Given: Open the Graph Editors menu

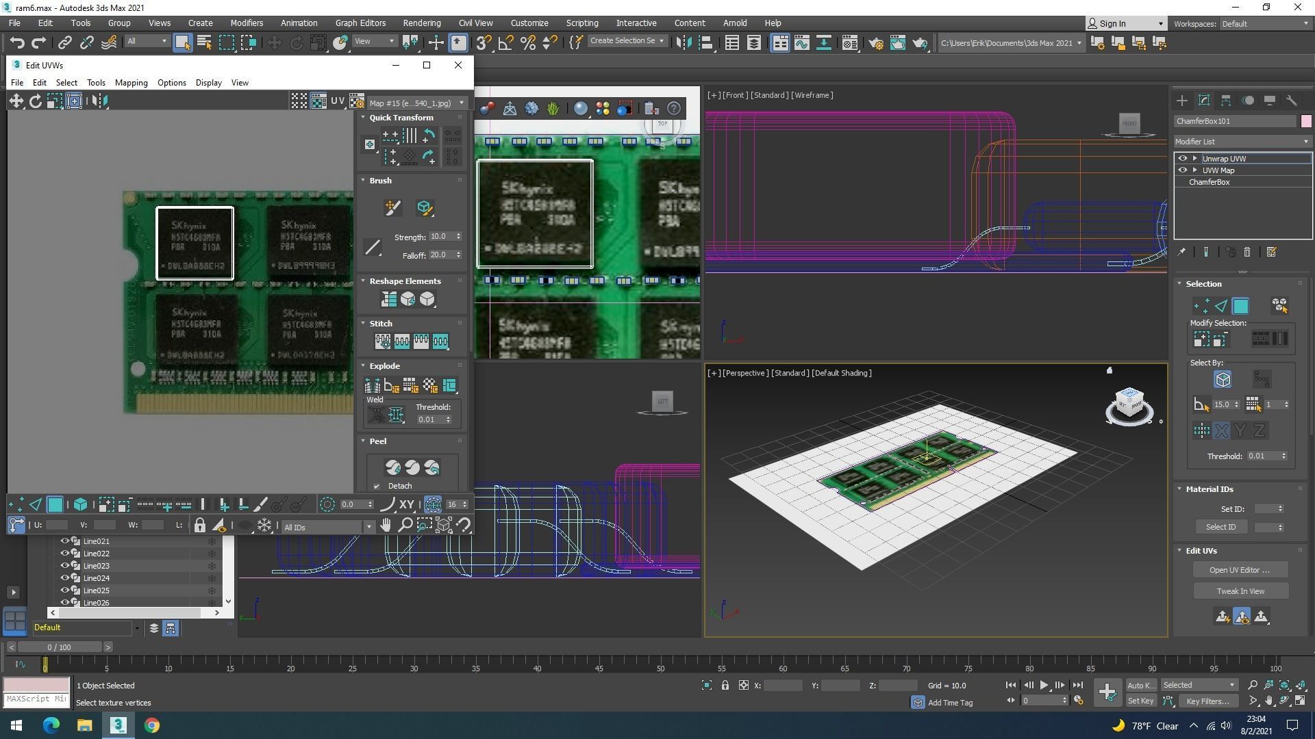Looking at the screenshot, I should point(360,23).
